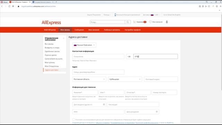This screenshot has width=222, height=125.
Task: Click the forward navigation arrow
Action: pos(6,6)
